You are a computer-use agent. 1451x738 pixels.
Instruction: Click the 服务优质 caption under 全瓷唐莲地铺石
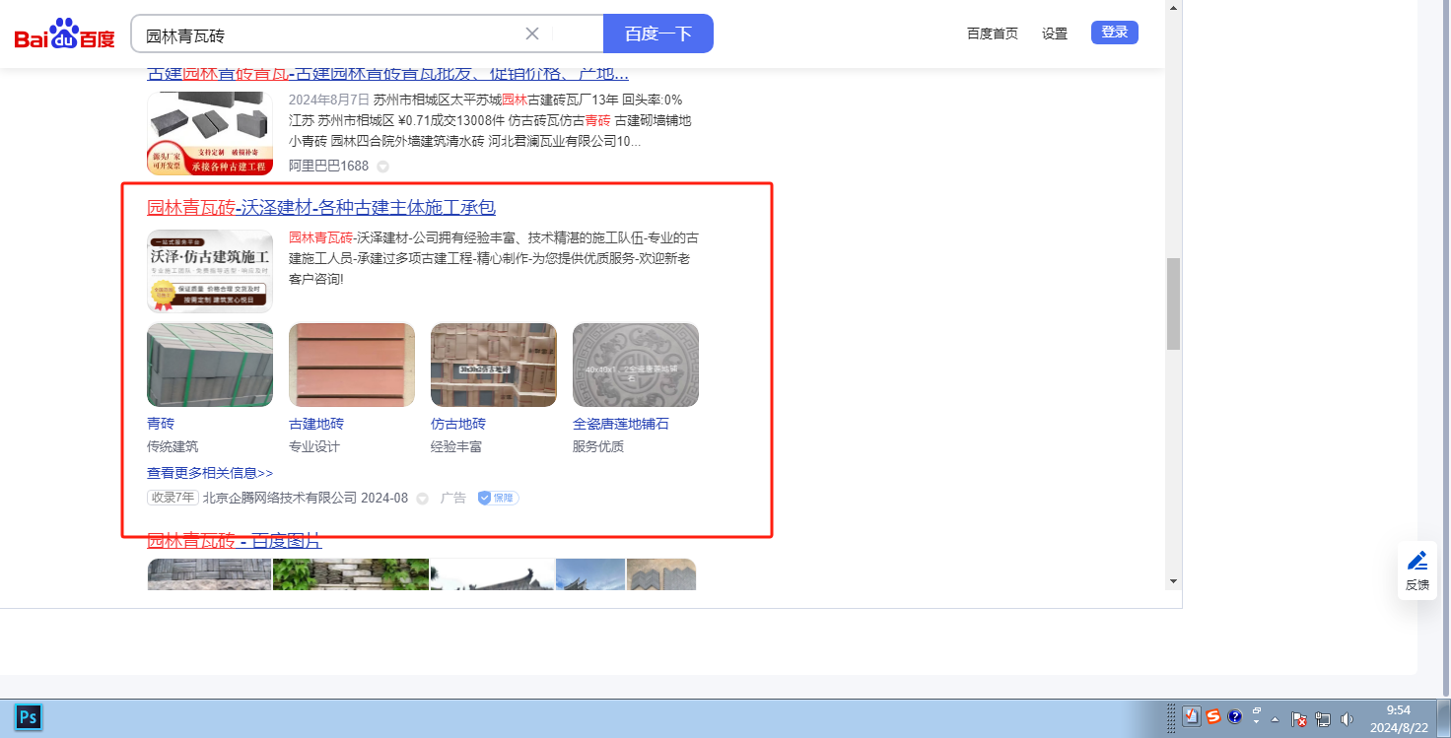[x=598, y=446]
